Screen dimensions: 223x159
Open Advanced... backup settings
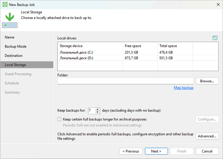[x=207, y=136]
